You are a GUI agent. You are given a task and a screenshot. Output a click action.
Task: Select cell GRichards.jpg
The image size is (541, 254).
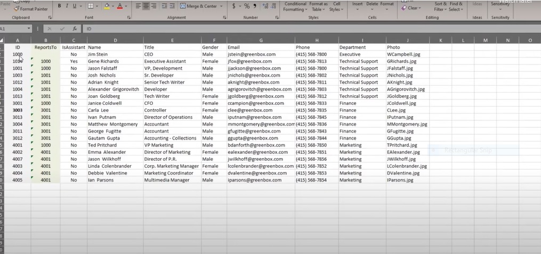click(408, 61)
